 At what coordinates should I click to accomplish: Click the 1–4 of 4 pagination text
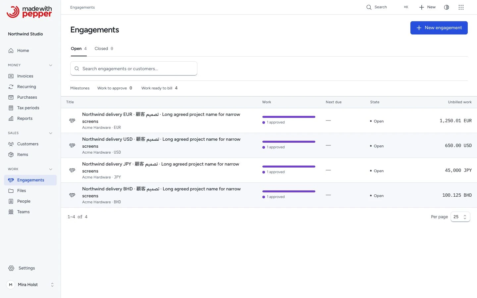point(78,217)
